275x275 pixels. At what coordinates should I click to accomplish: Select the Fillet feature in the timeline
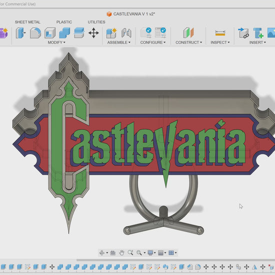(x=198, y=267)
